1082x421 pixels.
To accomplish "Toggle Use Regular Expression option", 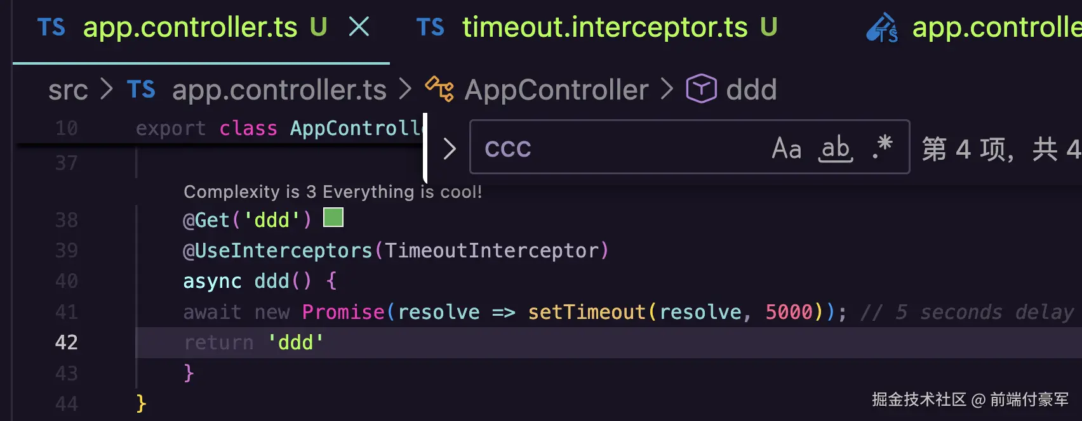I will pos(883,147).
